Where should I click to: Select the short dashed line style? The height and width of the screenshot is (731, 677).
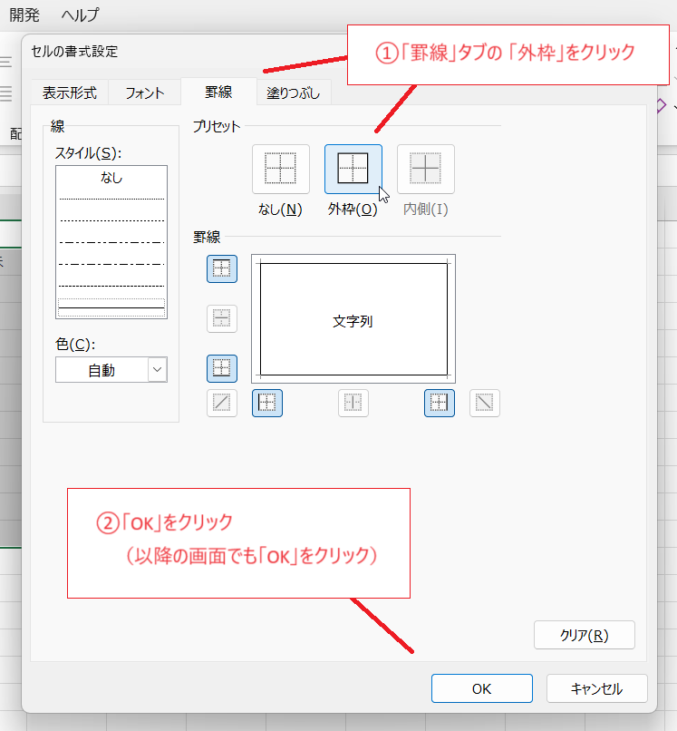111,220
